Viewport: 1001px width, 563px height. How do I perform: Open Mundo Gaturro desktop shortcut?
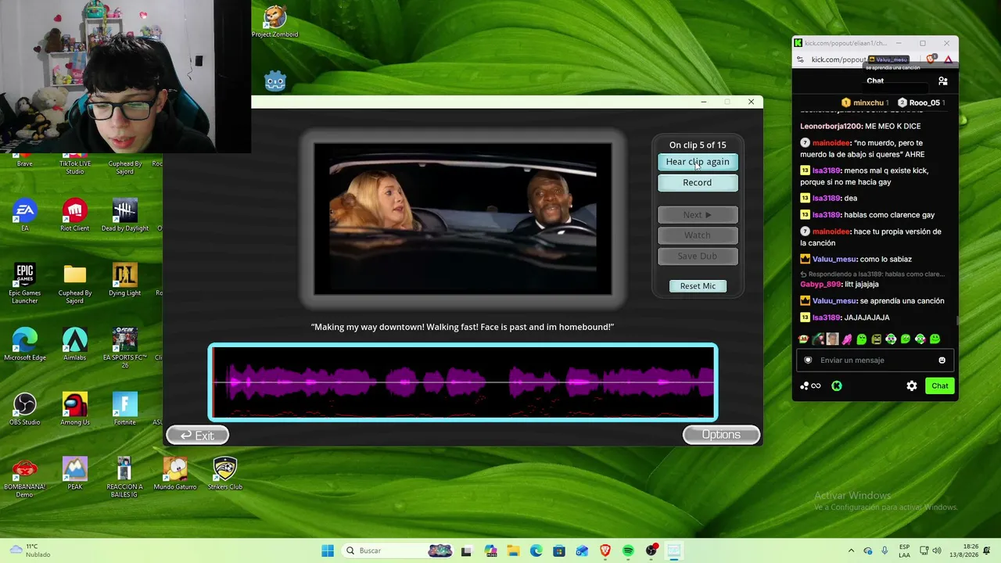pos(175,473)
